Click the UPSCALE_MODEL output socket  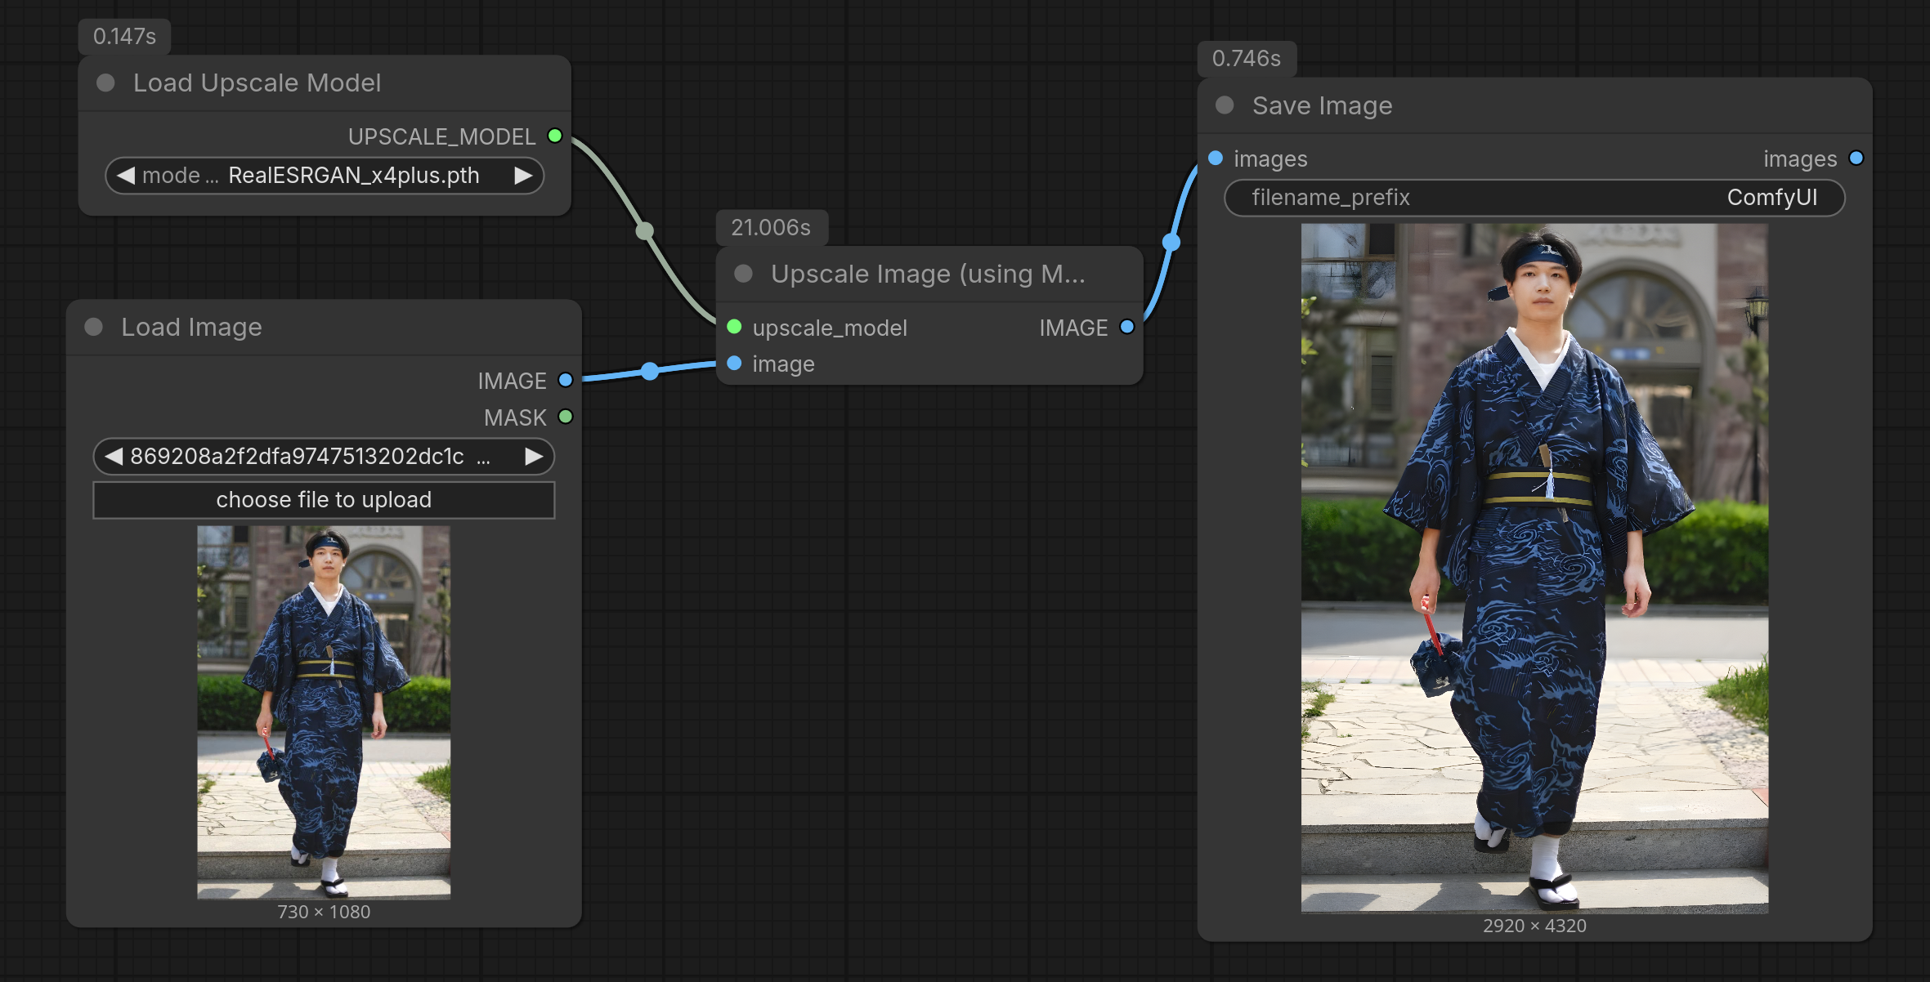point(555,136)
